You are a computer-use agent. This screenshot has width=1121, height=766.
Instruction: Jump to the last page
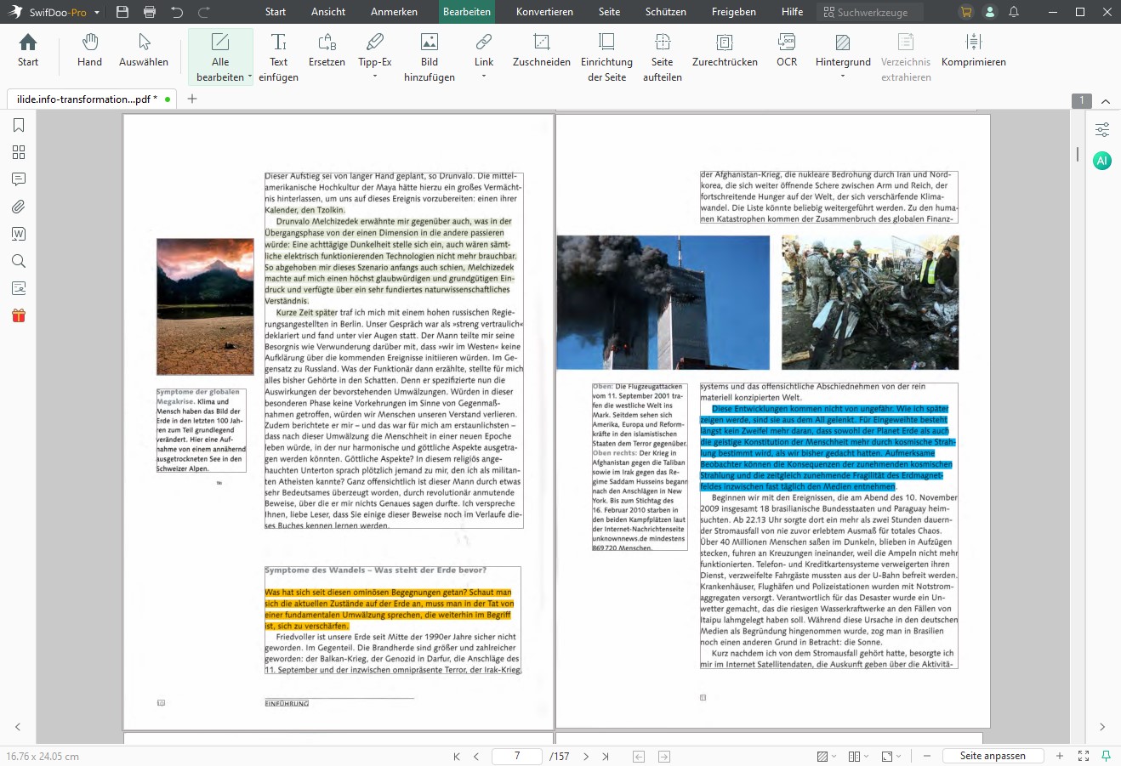[x=606, y=756]
